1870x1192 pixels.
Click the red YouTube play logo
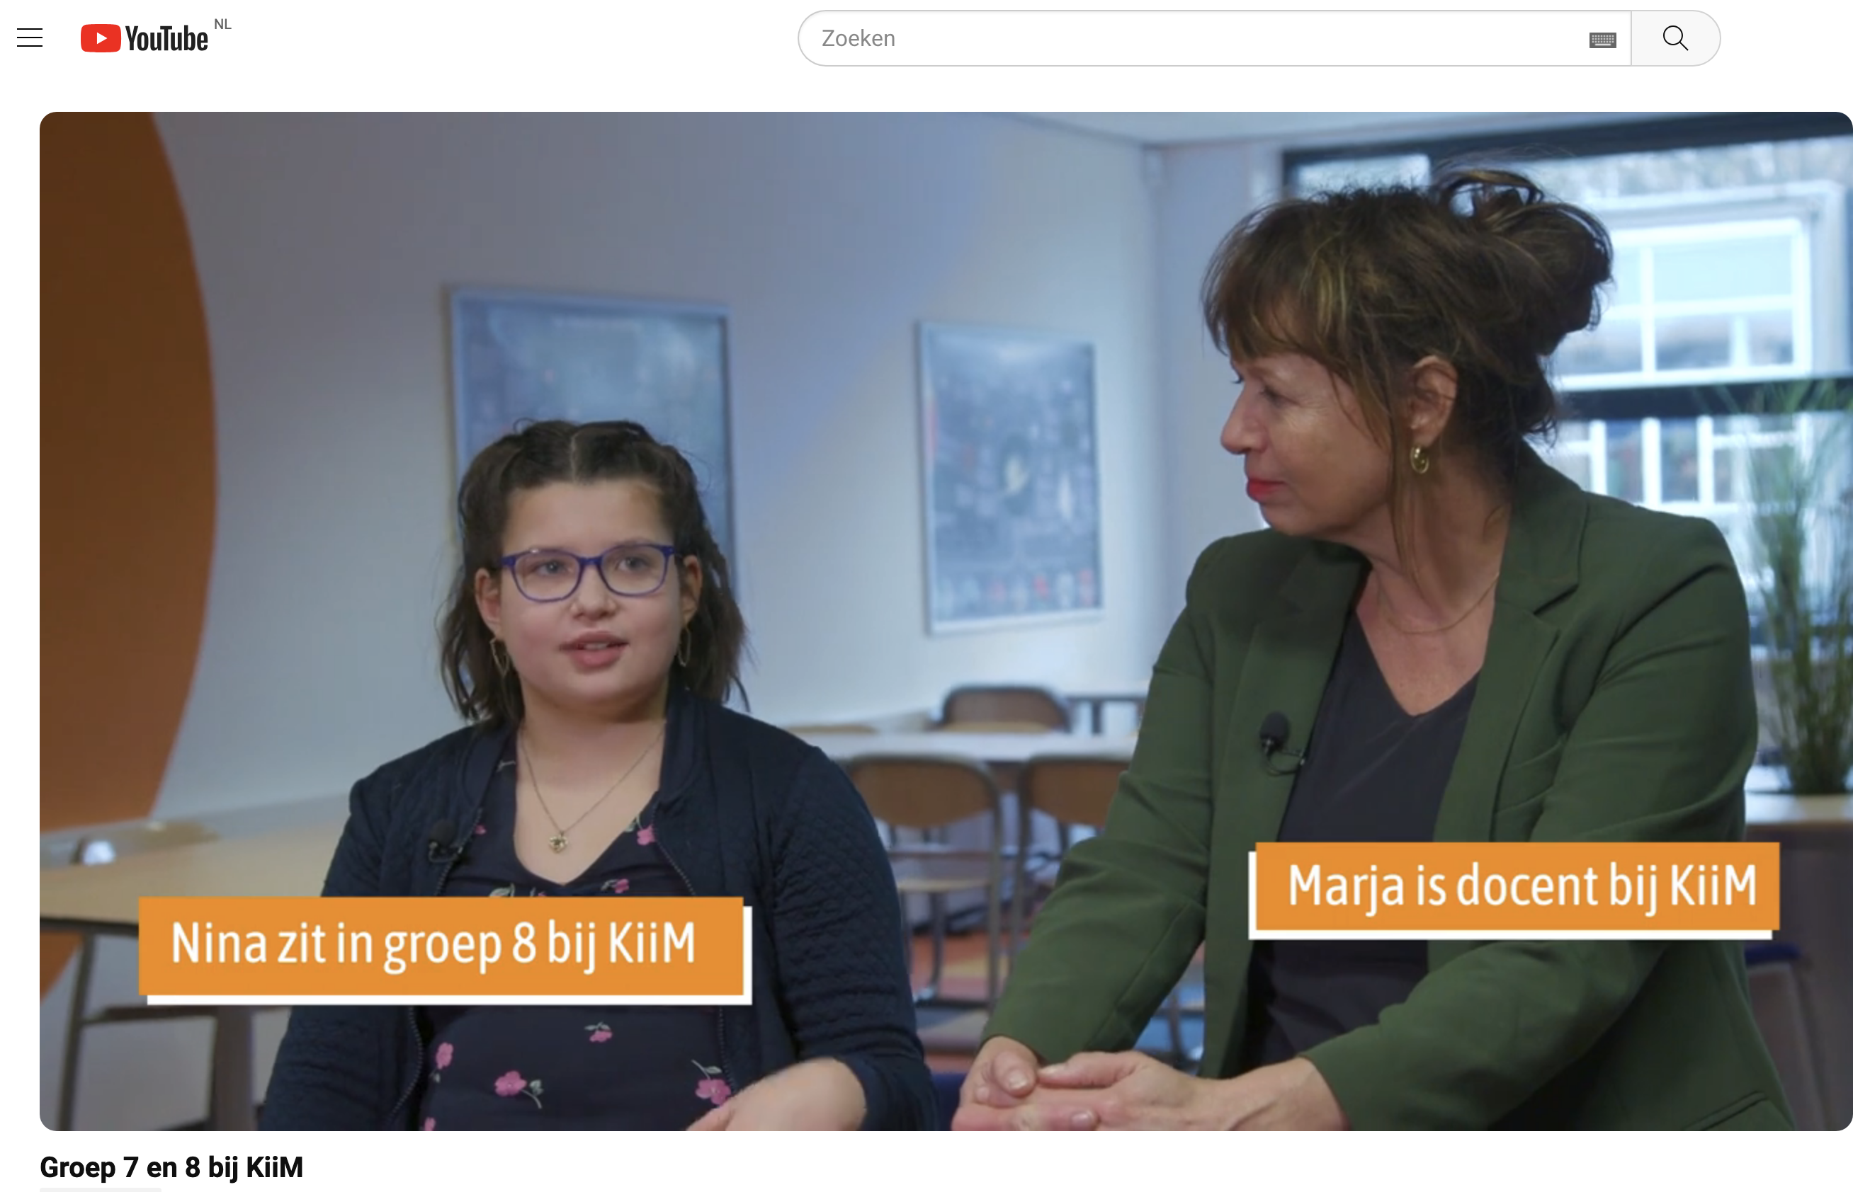click(x=100, y=38)
